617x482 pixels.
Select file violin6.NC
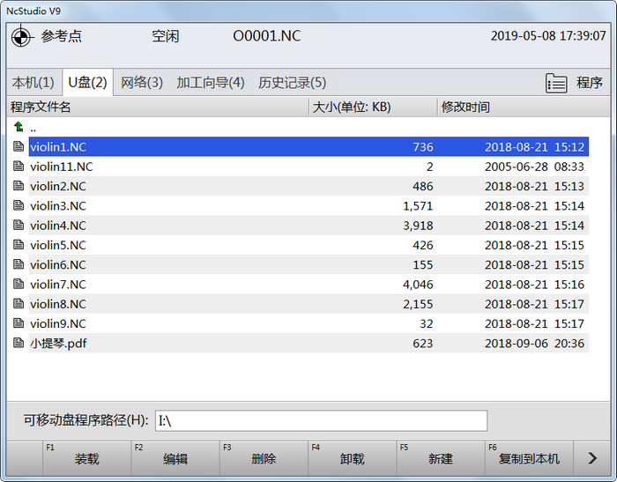[308, 264]
